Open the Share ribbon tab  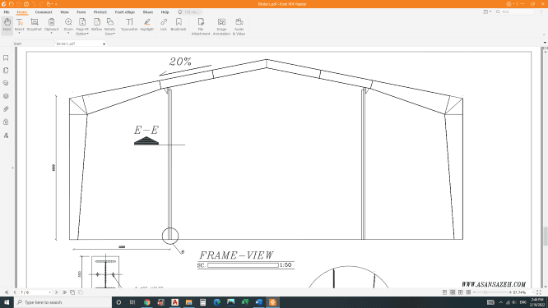(x=148, y=11)
